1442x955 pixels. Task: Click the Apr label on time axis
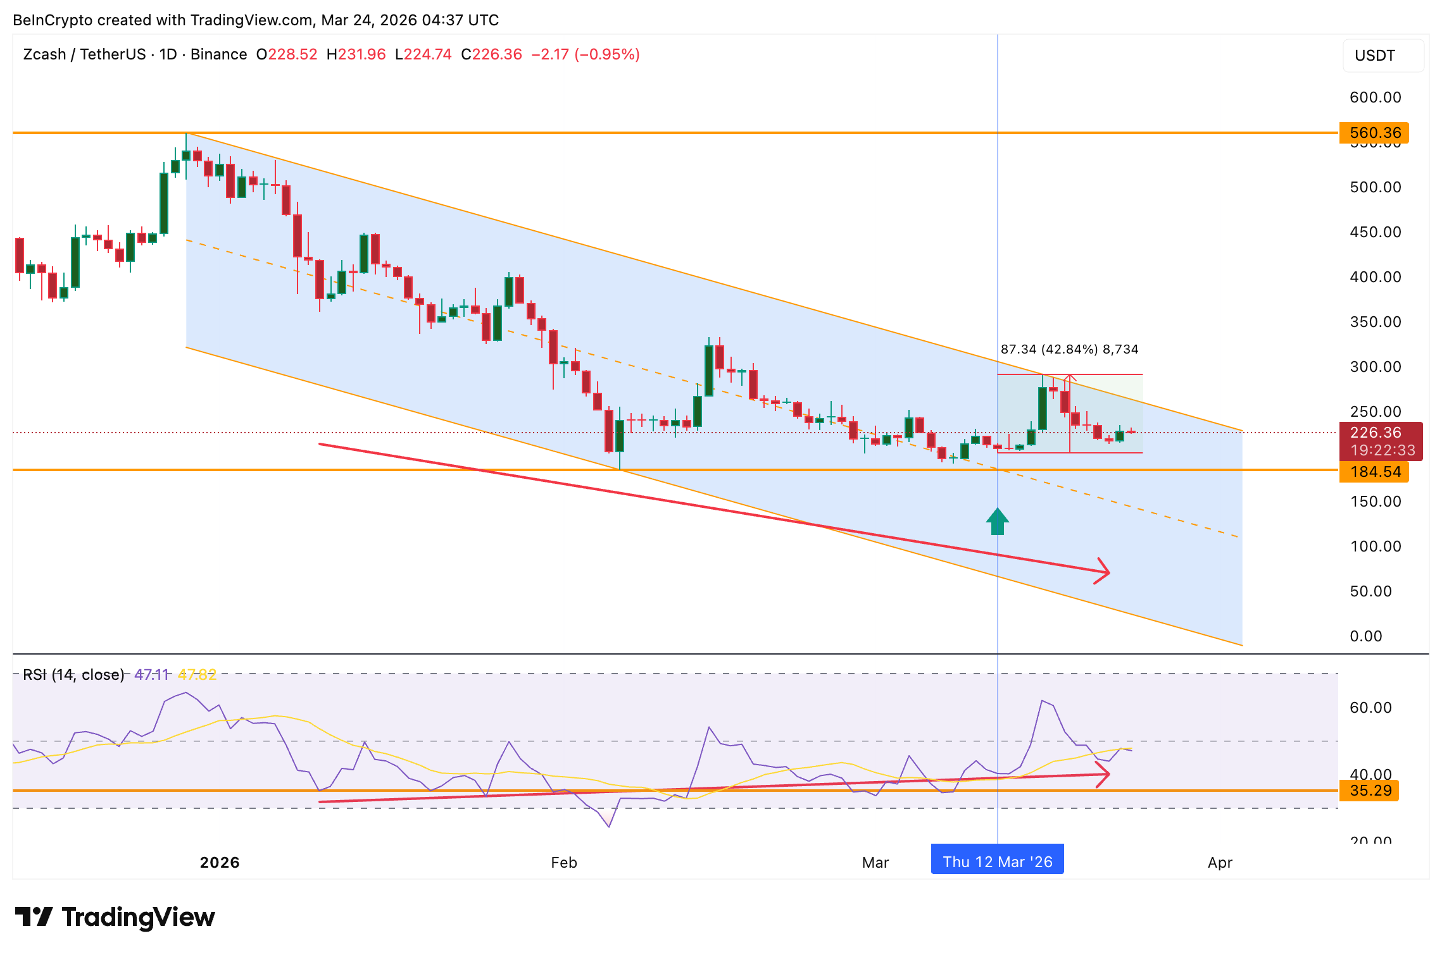(x=1220, y=863)
